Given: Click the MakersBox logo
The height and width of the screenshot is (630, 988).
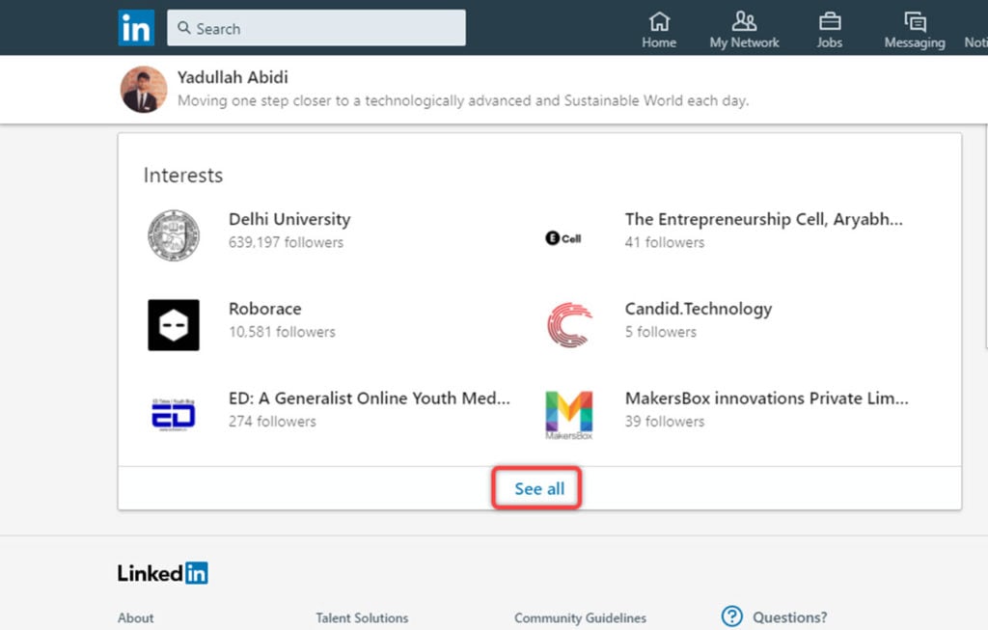Looking at the screenshot, I should (x=569, y=415).
